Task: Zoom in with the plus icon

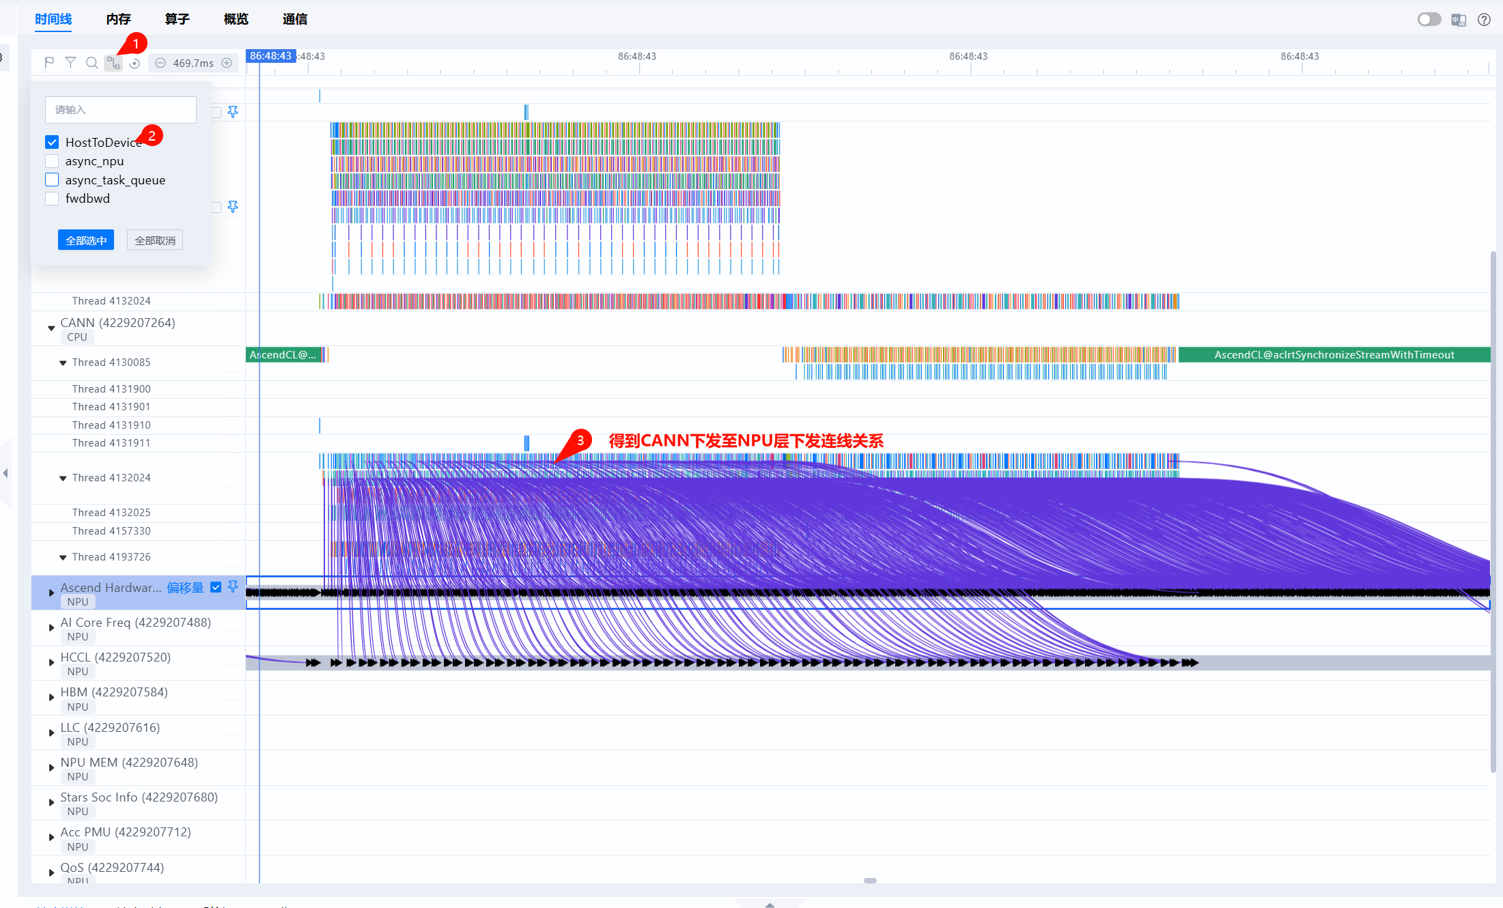Action: (x=227, y=63)
